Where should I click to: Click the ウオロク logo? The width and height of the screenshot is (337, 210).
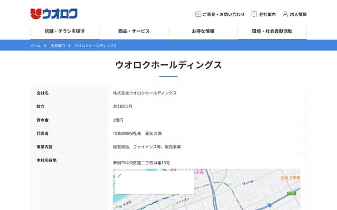click(x=54, y=14)
